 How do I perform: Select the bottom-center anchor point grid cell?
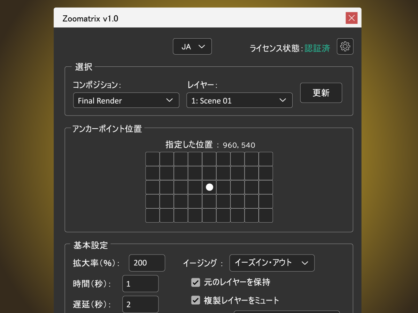tap(209, 215)
